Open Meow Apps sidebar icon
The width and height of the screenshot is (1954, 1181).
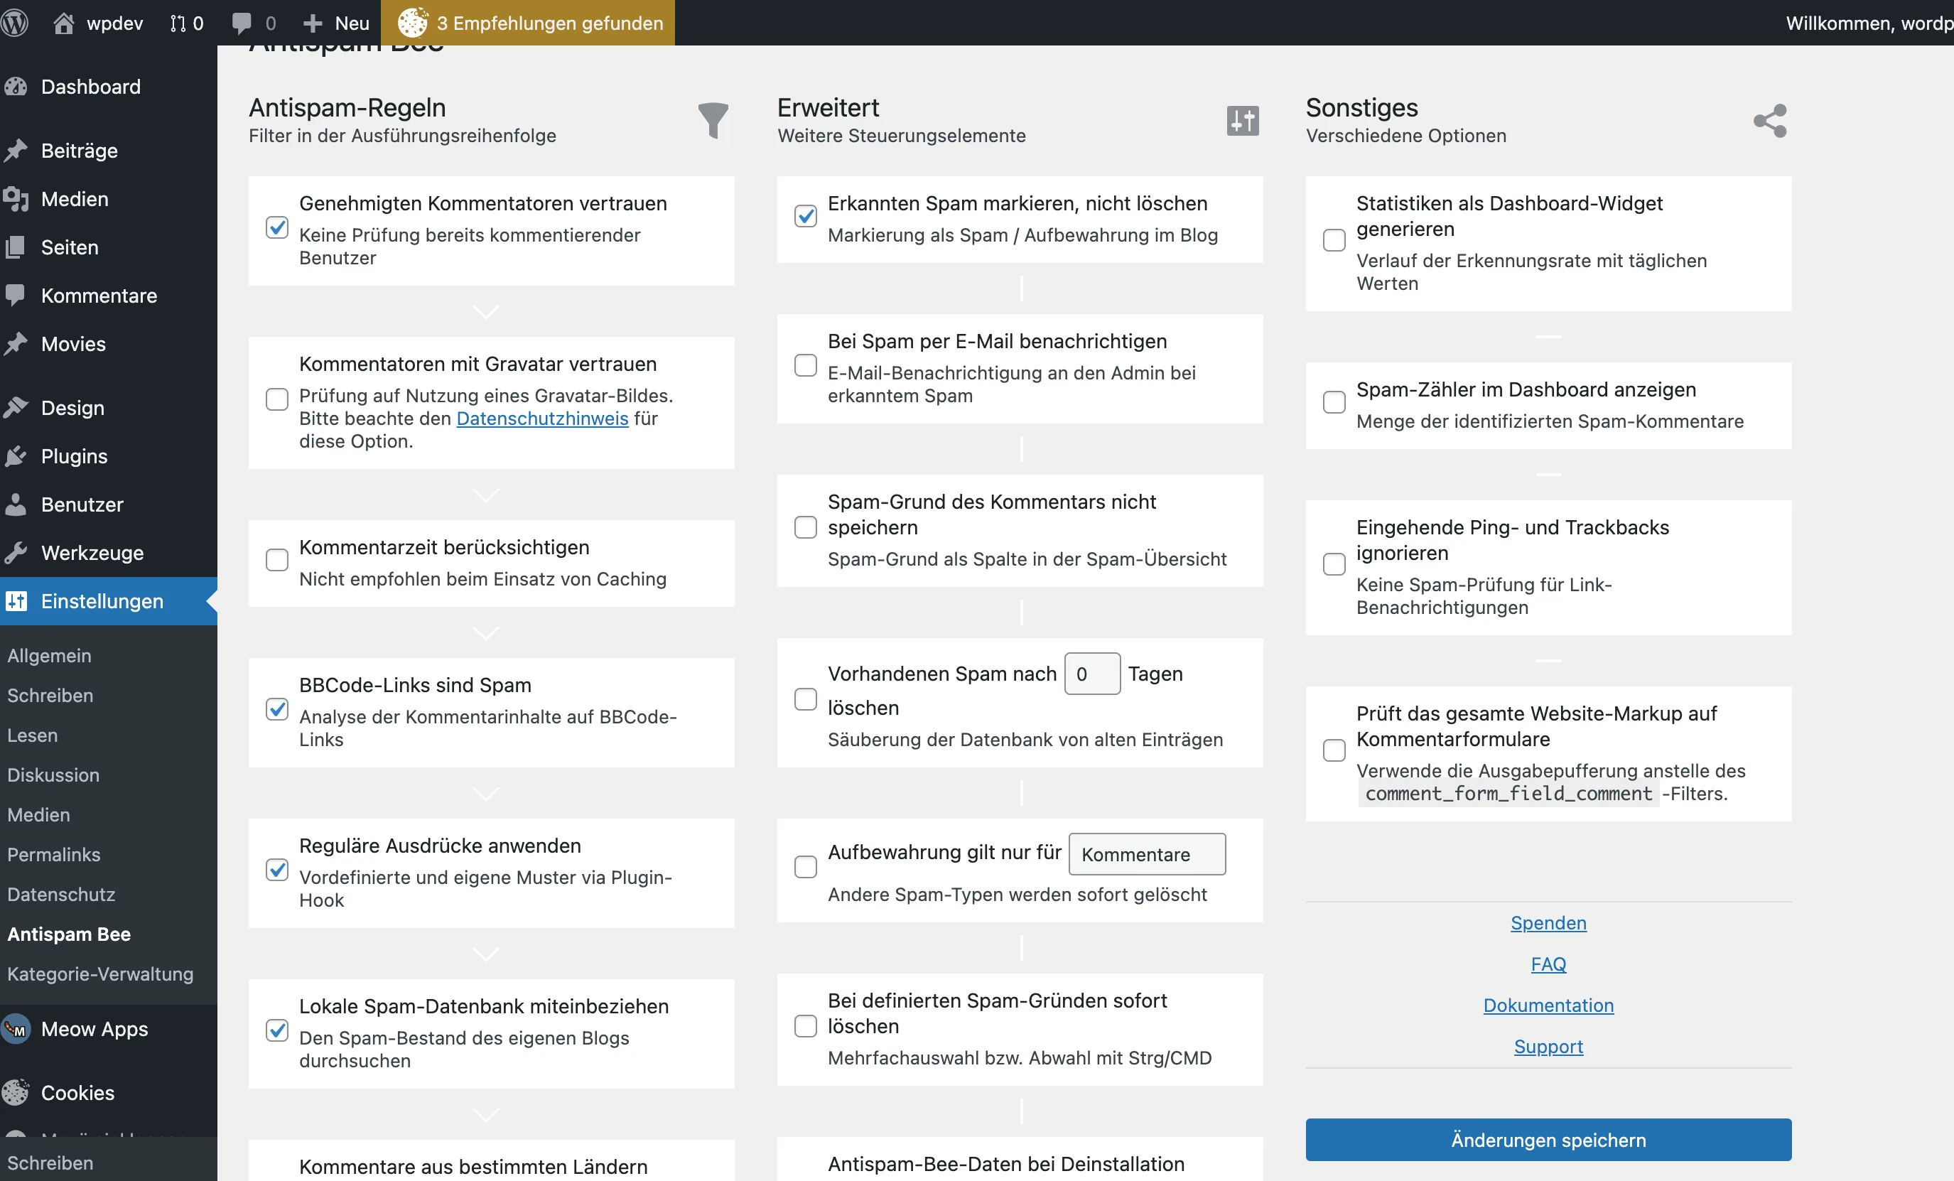[16, 1029]
